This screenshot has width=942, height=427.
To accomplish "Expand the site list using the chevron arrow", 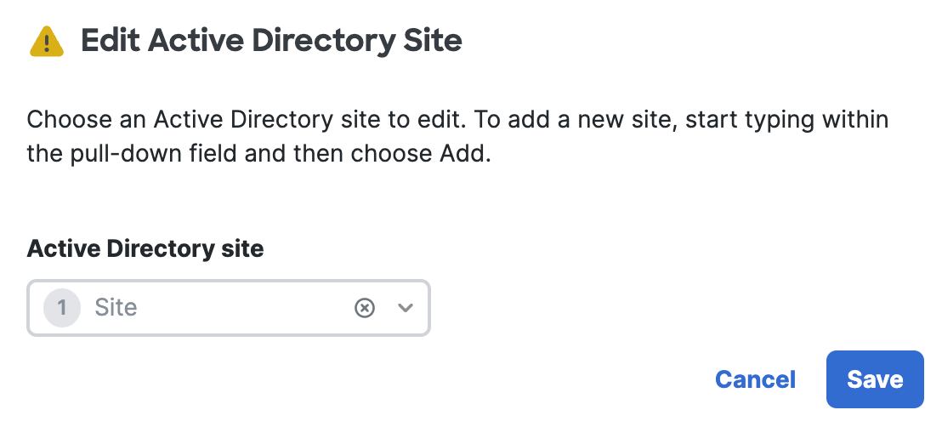I will tap(406, 308).
